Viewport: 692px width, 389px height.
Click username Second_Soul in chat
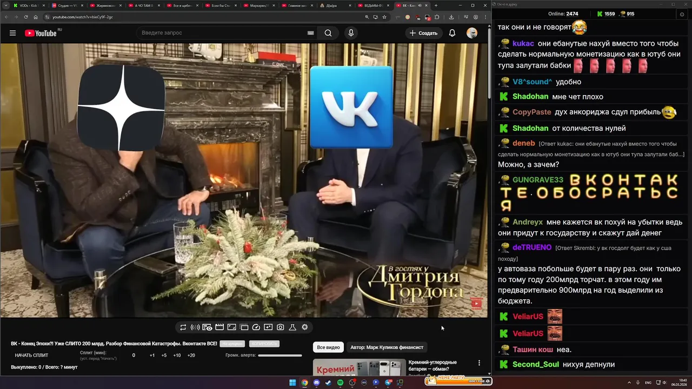click(x=536, y=364)
